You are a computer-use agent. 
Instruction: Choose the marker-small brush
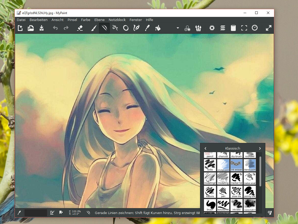pos(250,178)
